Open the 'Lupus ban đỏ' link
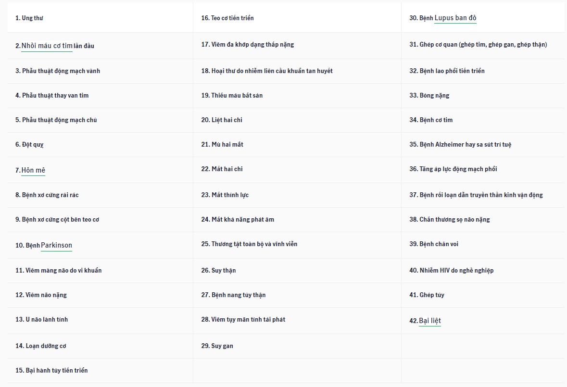Image resolution: width=567 pixels, height=387 pixels. pyautogui.click(x=455, y=18)
